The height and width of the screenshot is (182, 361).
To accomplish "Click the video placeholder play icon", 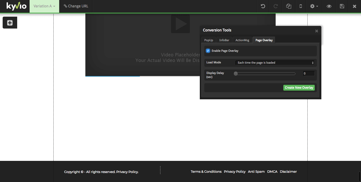I will point(181,24).
